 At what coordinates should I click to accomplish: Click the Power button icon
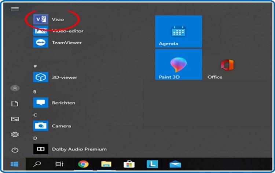tap(15, 150)
